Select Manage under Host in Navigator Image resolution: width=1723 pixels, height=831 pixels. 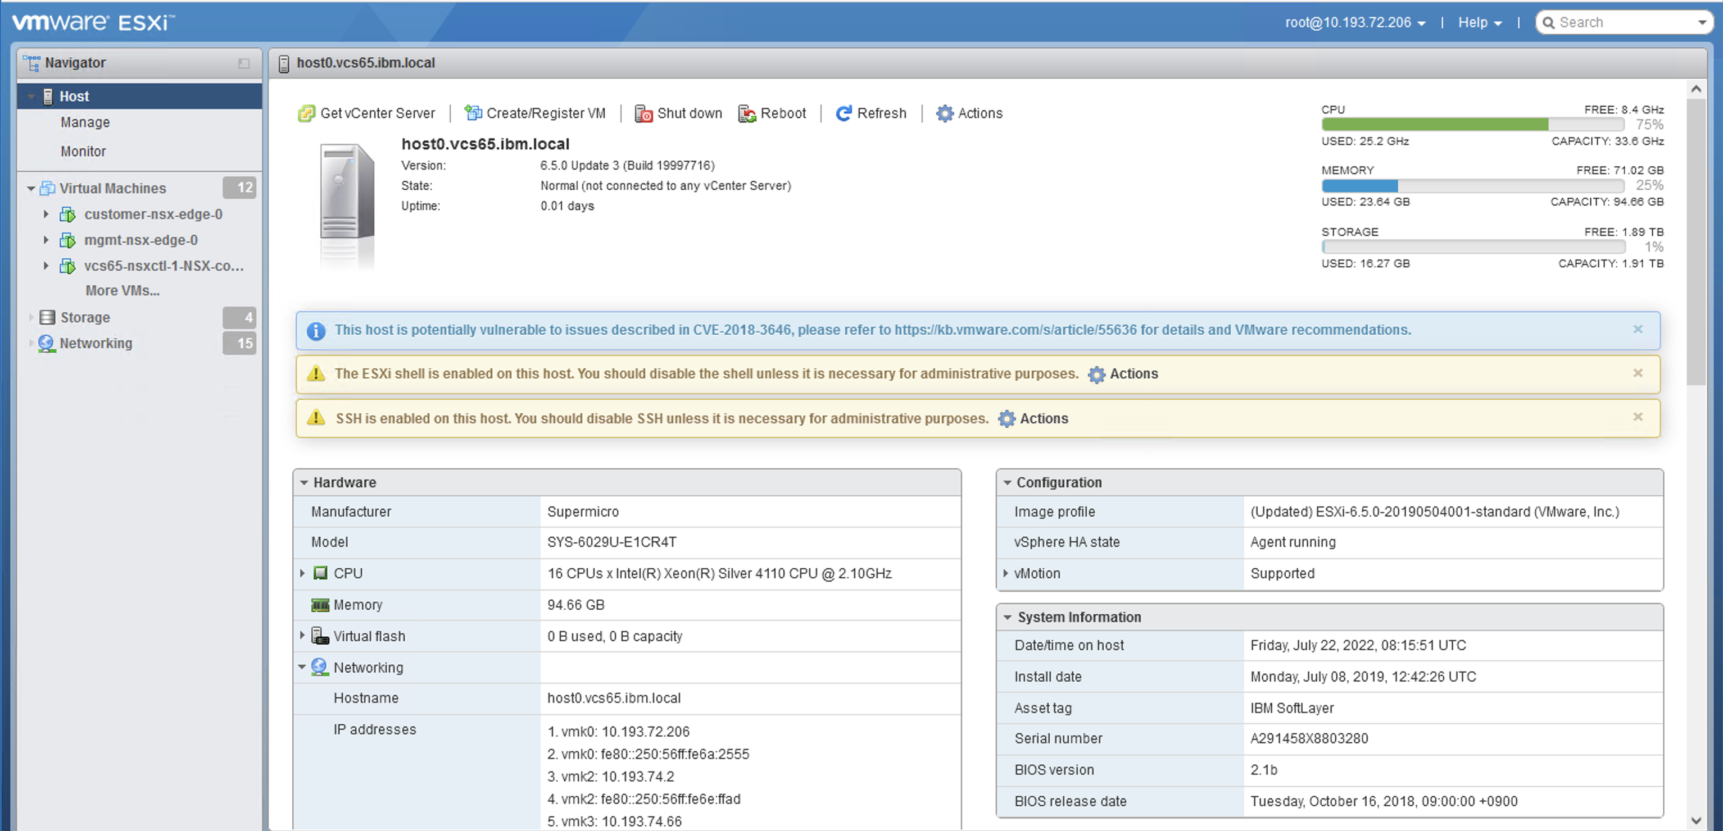[85, 122]
